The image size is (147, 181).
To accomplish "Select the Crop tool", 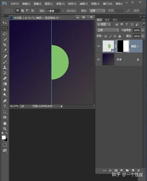I will [x=5, y=45].
